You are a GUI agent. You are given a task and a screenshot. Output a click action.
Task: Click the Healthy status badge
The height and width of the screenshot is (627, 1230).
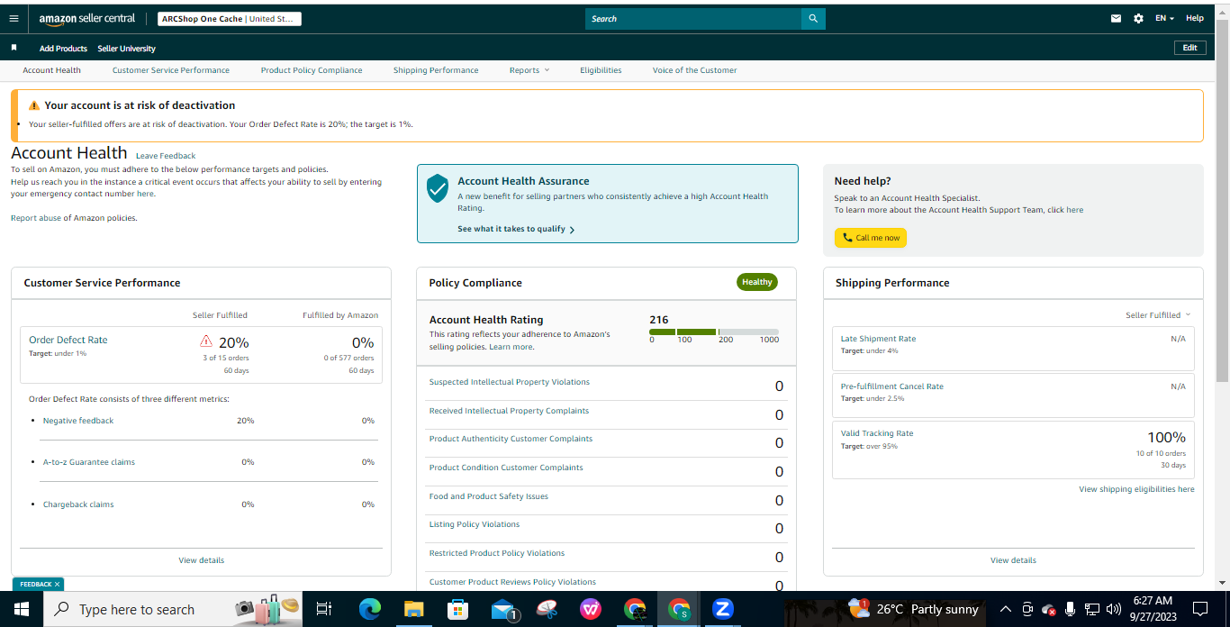click(x=757, y=282)
